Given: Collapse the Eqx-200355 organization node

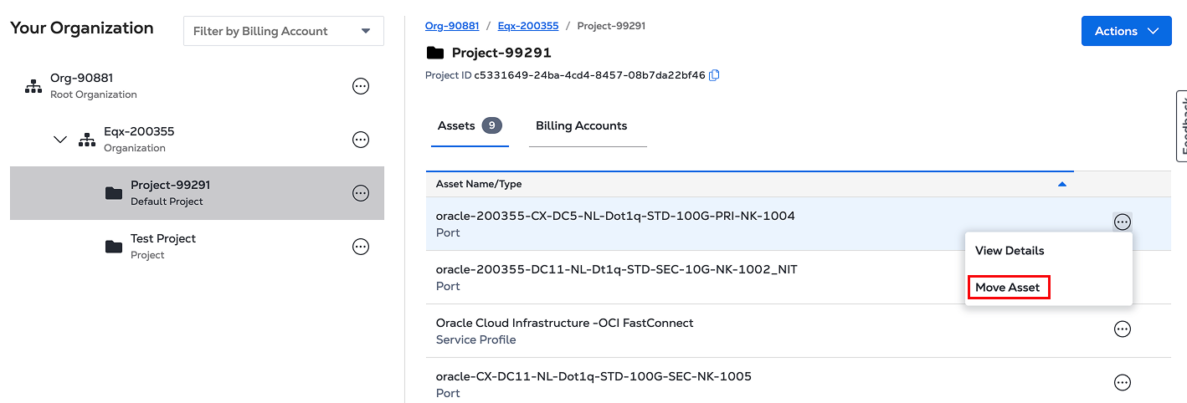Looking at the screenshot, I should (60, 140).
